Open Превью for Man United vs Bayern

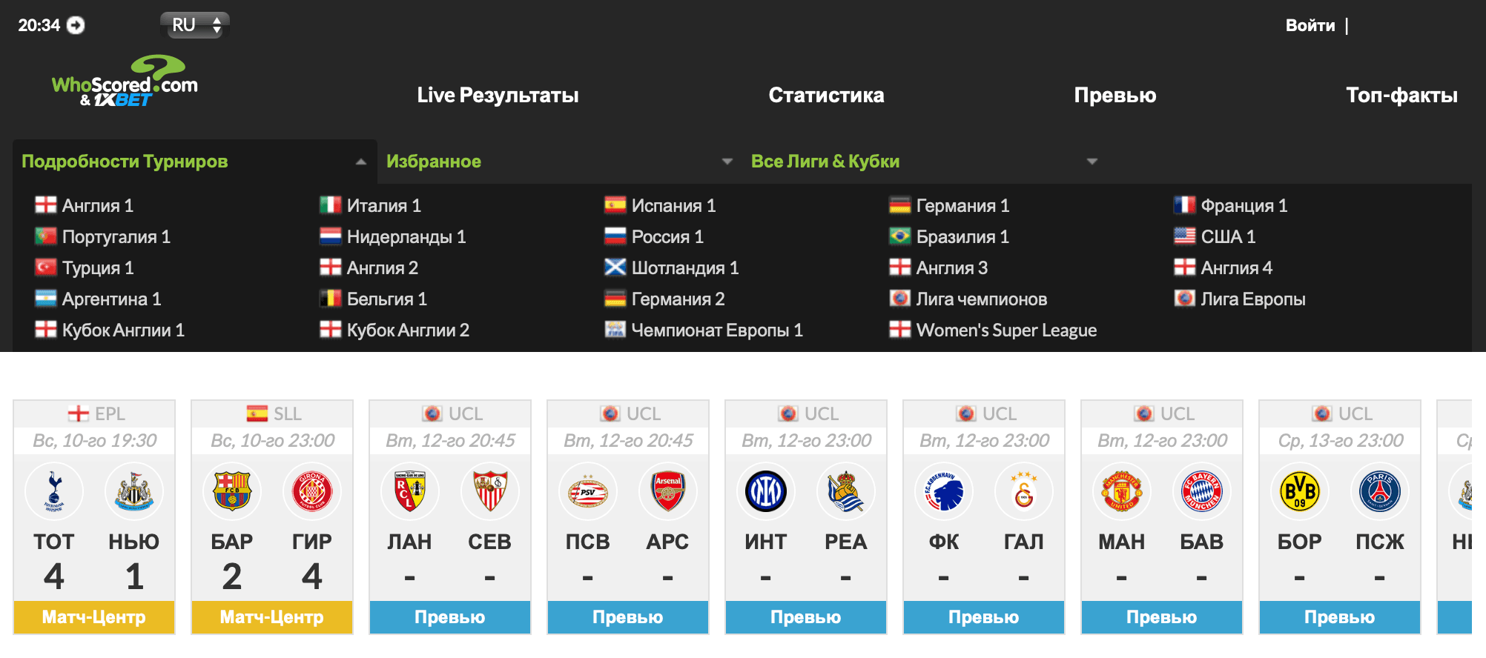1162,617
